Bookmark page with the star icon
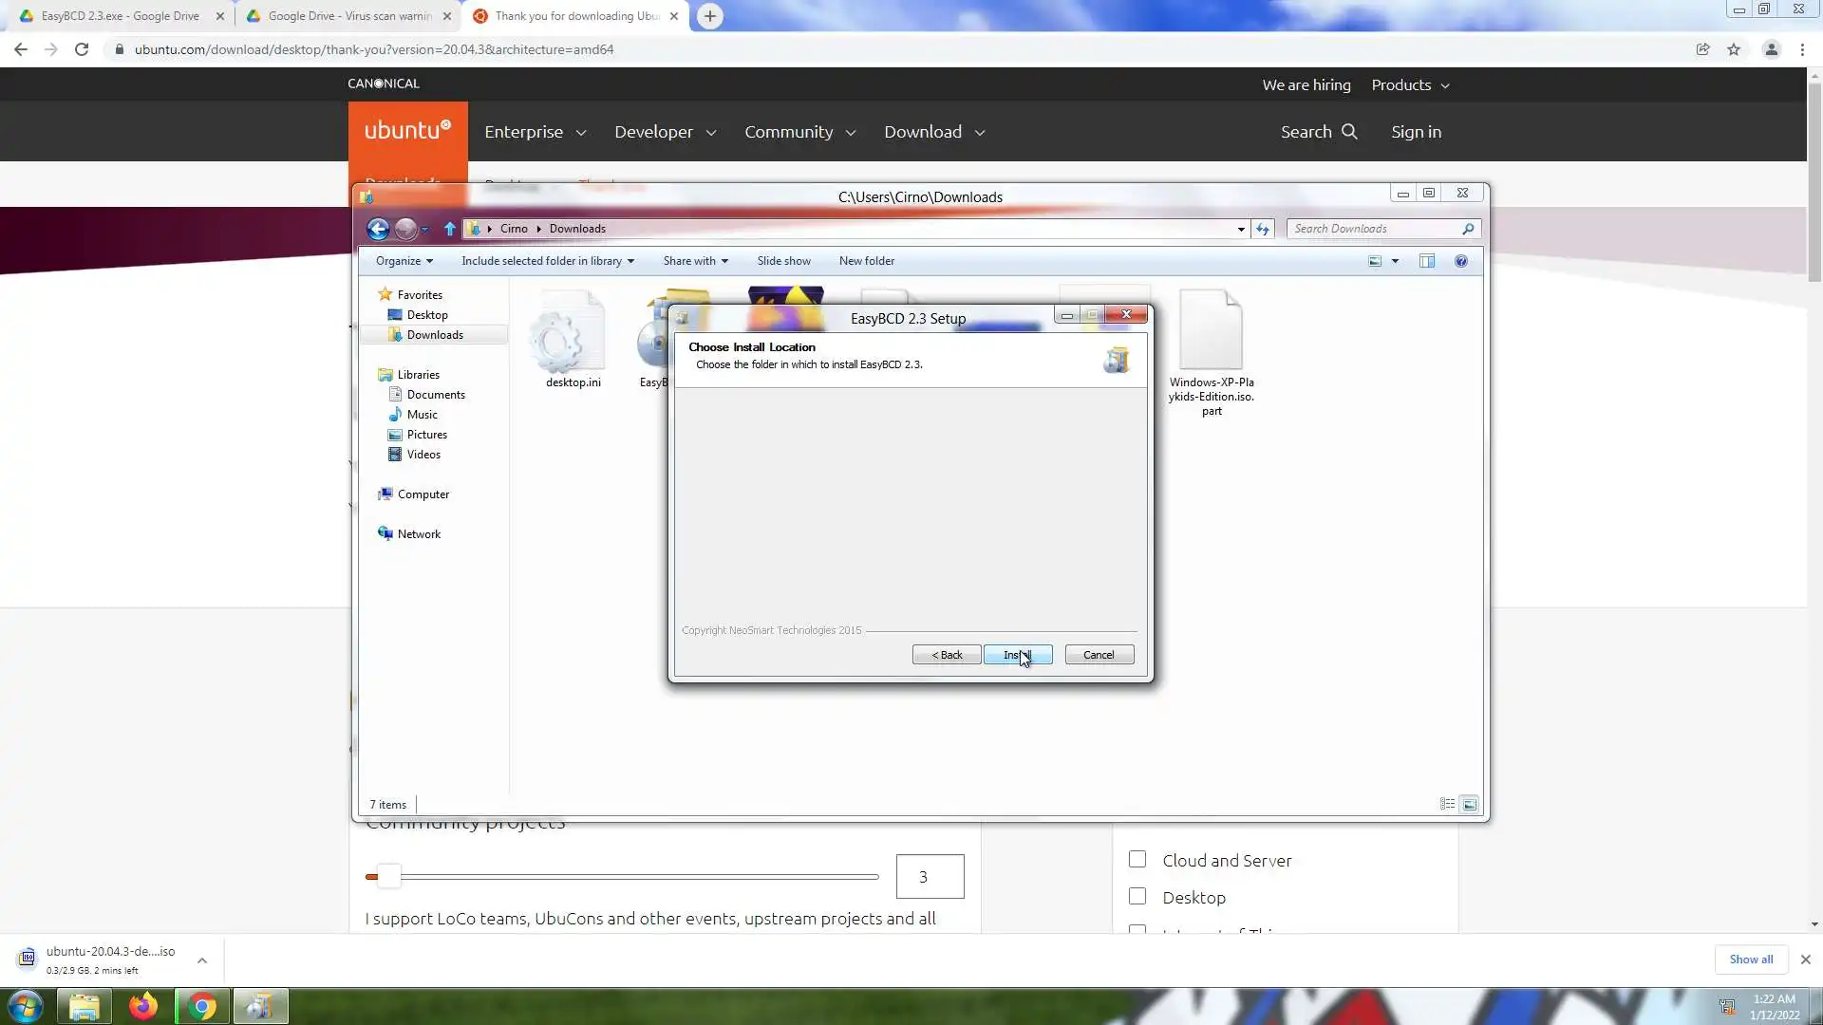1823x1025 pixels. click(x=1734, y=49)
